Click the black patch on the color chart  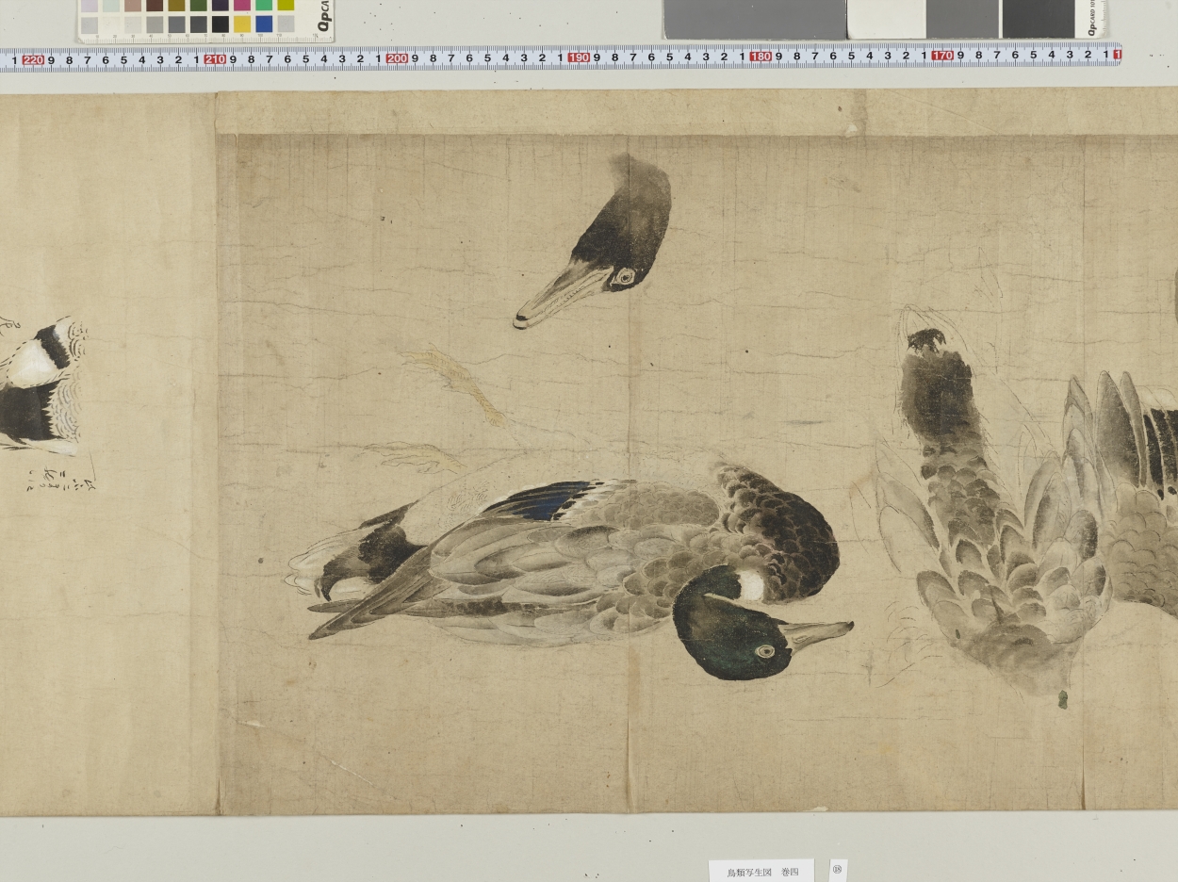221,24
